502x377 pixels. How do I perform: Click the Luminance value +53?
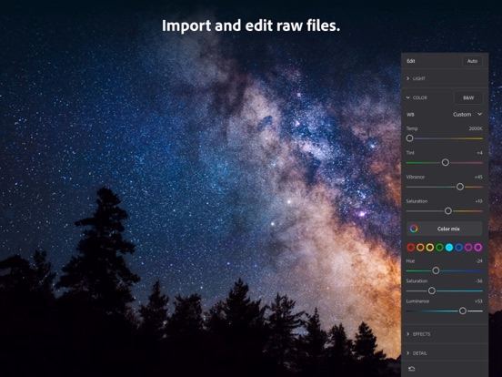click(x=478, y=301)
